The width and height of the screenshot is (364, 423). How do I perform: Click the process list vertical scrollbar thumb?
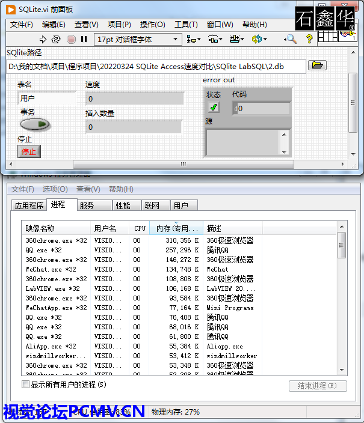coord(342,245)
